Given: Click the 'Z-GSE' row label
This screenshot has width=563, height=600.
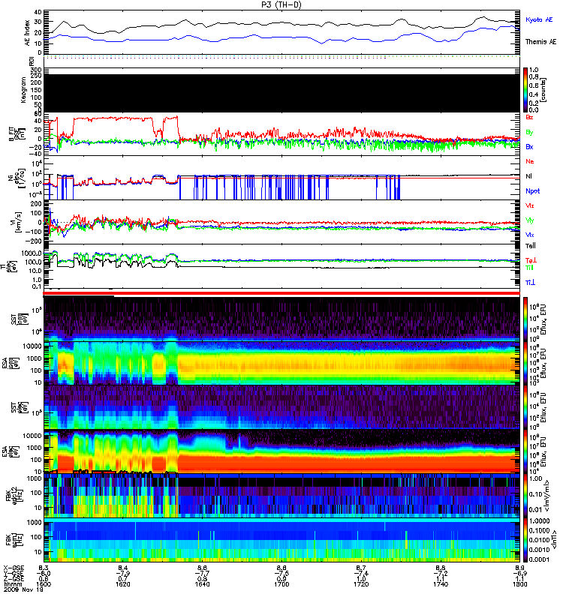Looking at the screenshot, I should [x=13, y=579].
